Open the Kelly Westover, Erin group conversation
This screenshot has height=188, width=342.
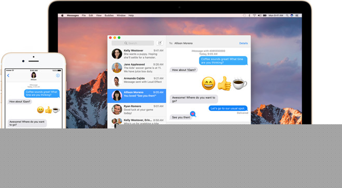click(137, 121)
